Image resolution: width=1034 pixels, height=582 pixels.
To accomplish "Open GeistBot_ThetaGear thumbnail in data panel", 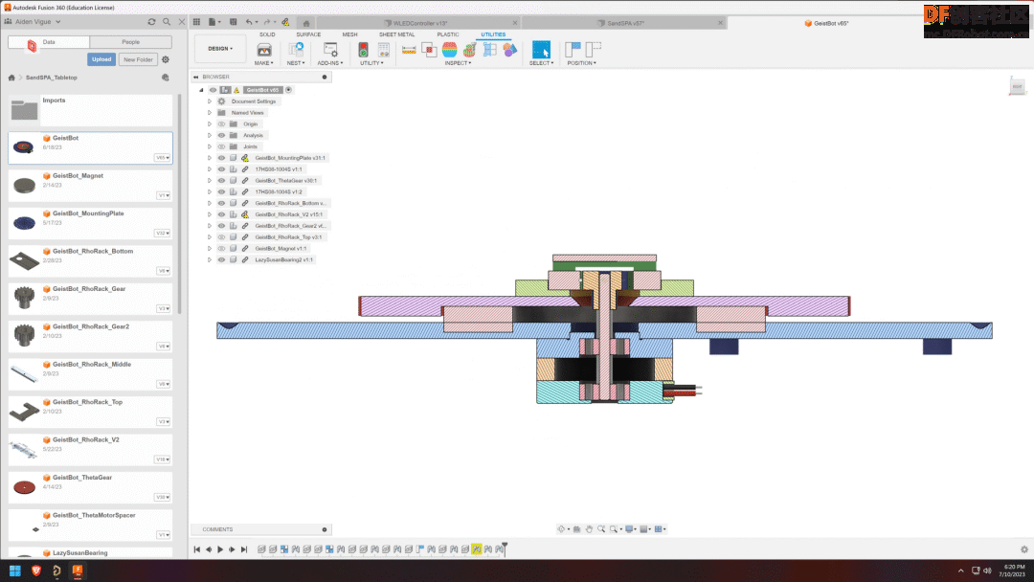I will coord(24,487).
